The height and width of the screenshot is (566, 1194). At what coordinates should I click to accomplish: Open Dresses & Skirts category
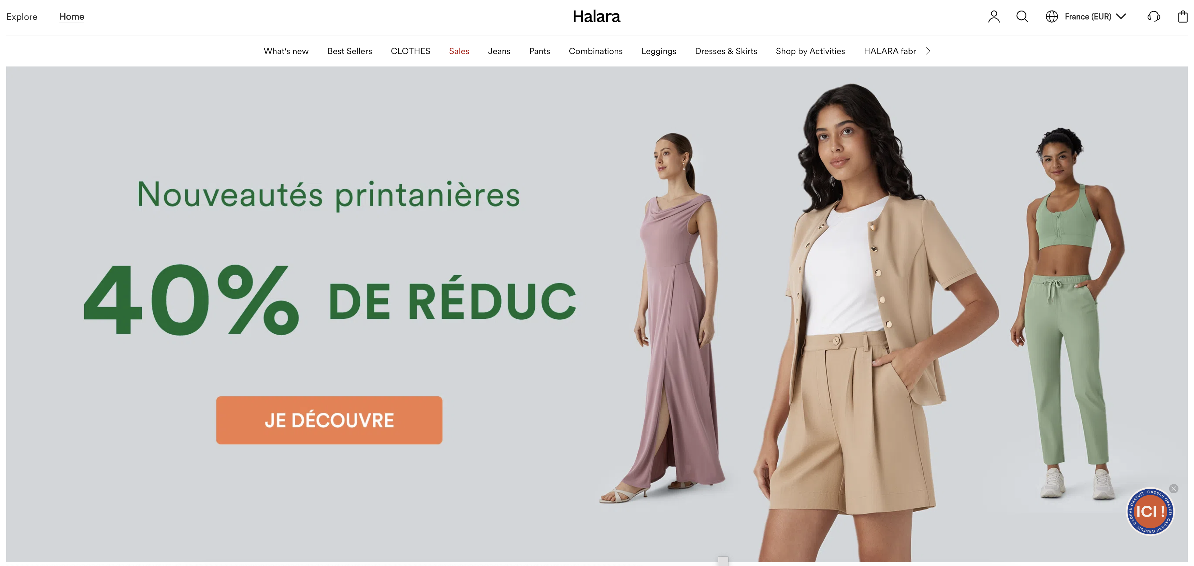pos(726,51)
